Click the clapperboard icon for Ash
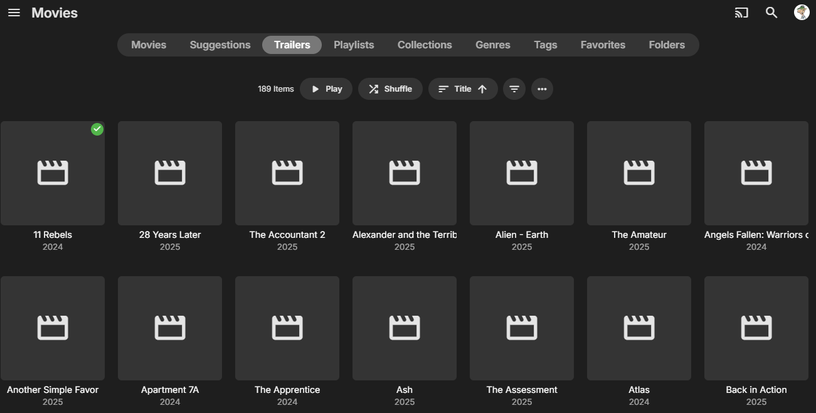This screenshot has height=413, width=816. (405, 328)
